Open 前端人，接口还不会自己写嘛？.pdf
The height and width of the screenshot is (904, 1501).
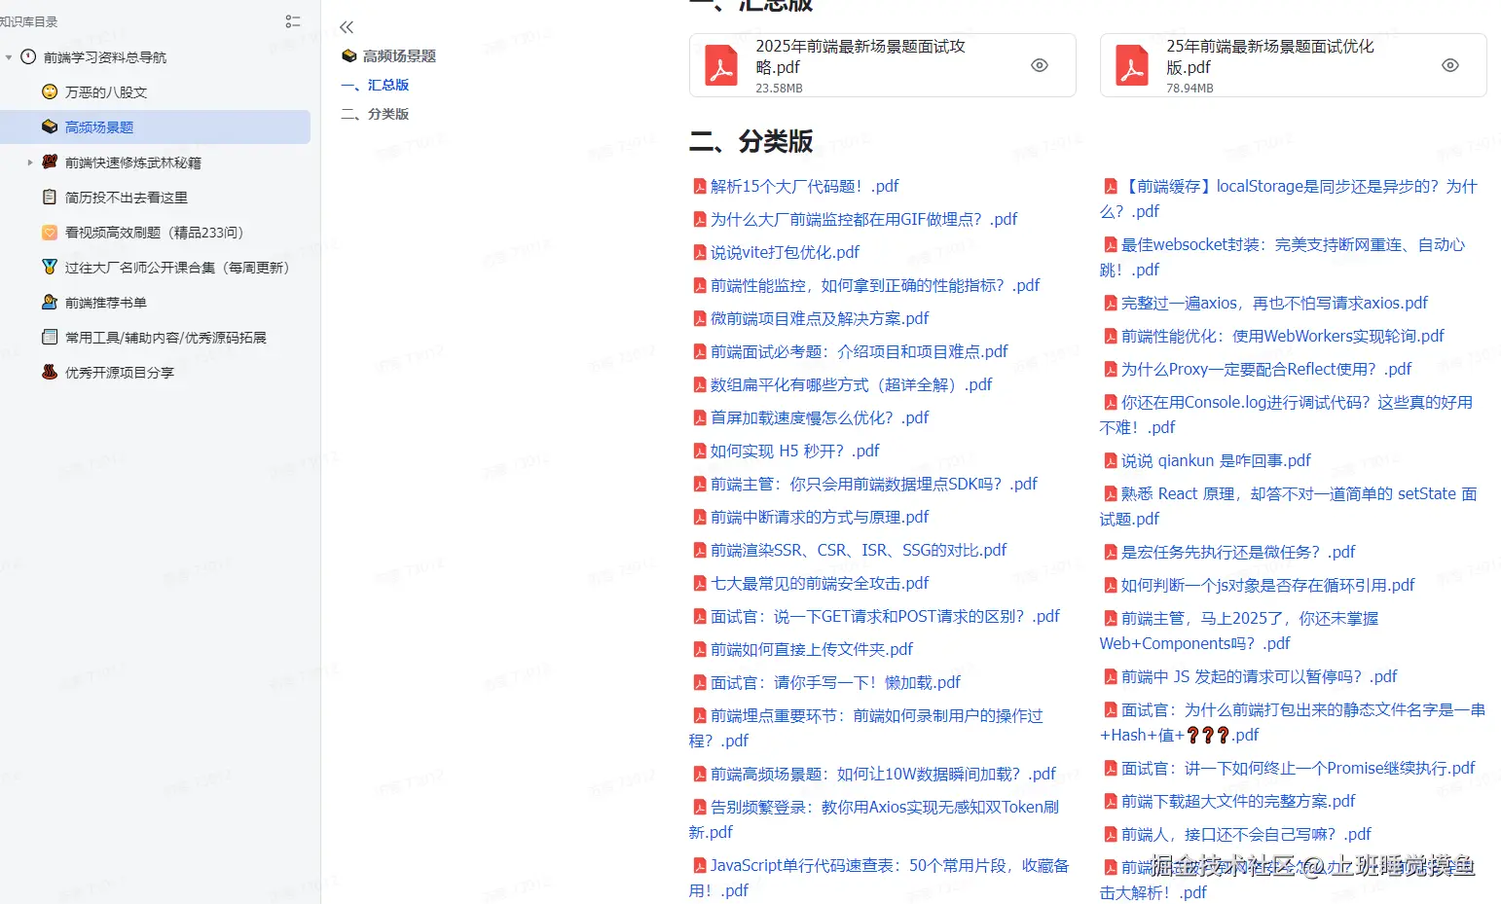pyautogui.click(x=1246, y=834)
